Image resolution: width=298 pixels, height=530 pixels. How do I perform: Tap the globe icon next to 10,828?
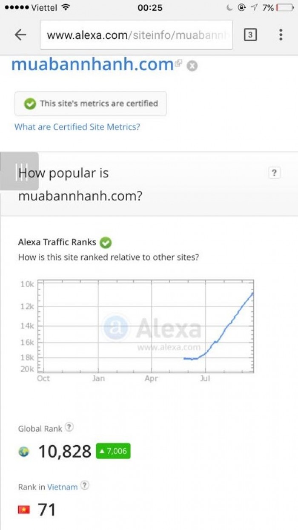coord(24,452)
